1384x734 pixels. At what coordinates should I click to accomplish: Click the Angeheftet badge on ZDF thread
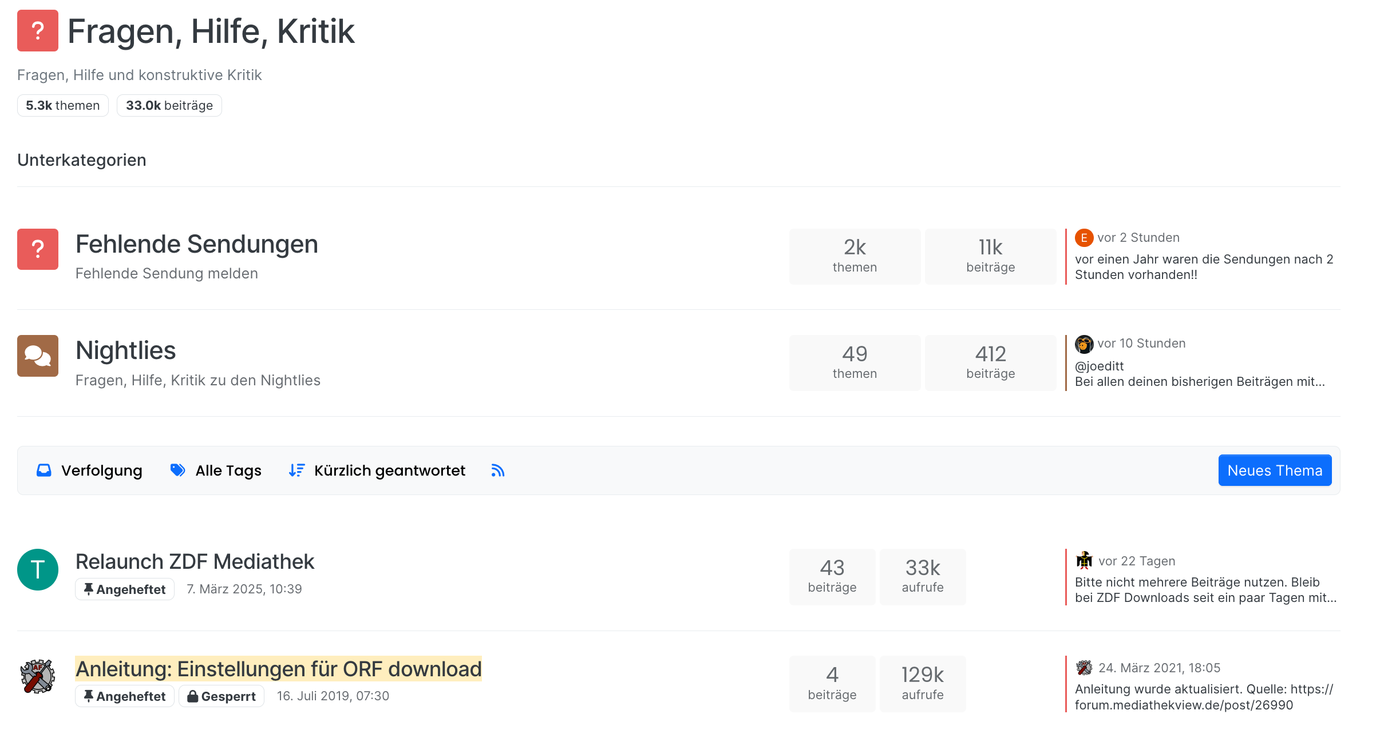125,589
